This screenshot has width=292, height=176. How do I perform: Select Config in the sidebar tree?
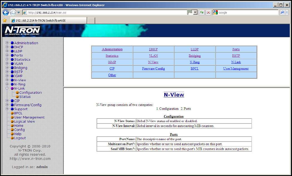tap(19, 130)
